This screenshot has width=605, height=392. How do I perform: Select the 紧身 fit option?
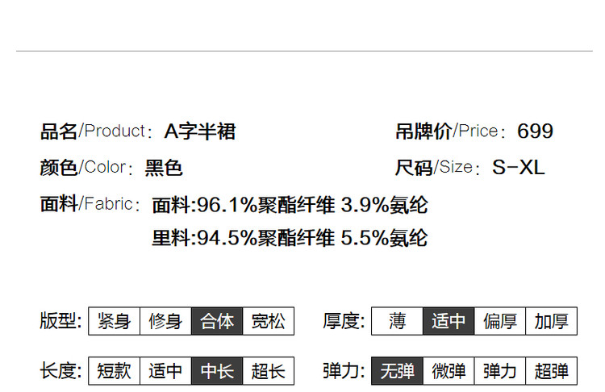(x=114, y=321)
